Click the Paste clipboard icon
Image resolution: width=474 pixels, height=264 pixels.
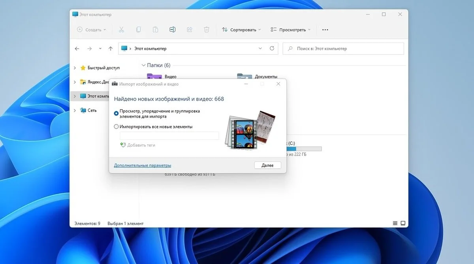(x=155, y=30)
